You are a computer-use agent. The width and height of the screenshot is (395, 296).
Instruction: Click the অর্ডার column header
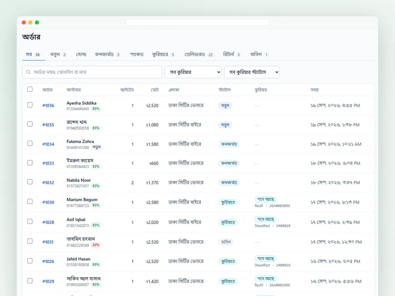pyautogui.click(x=47, y=89)
